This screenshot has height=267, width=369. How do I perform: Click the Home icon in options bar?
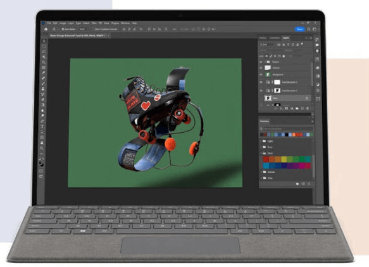tap(46, 29)
